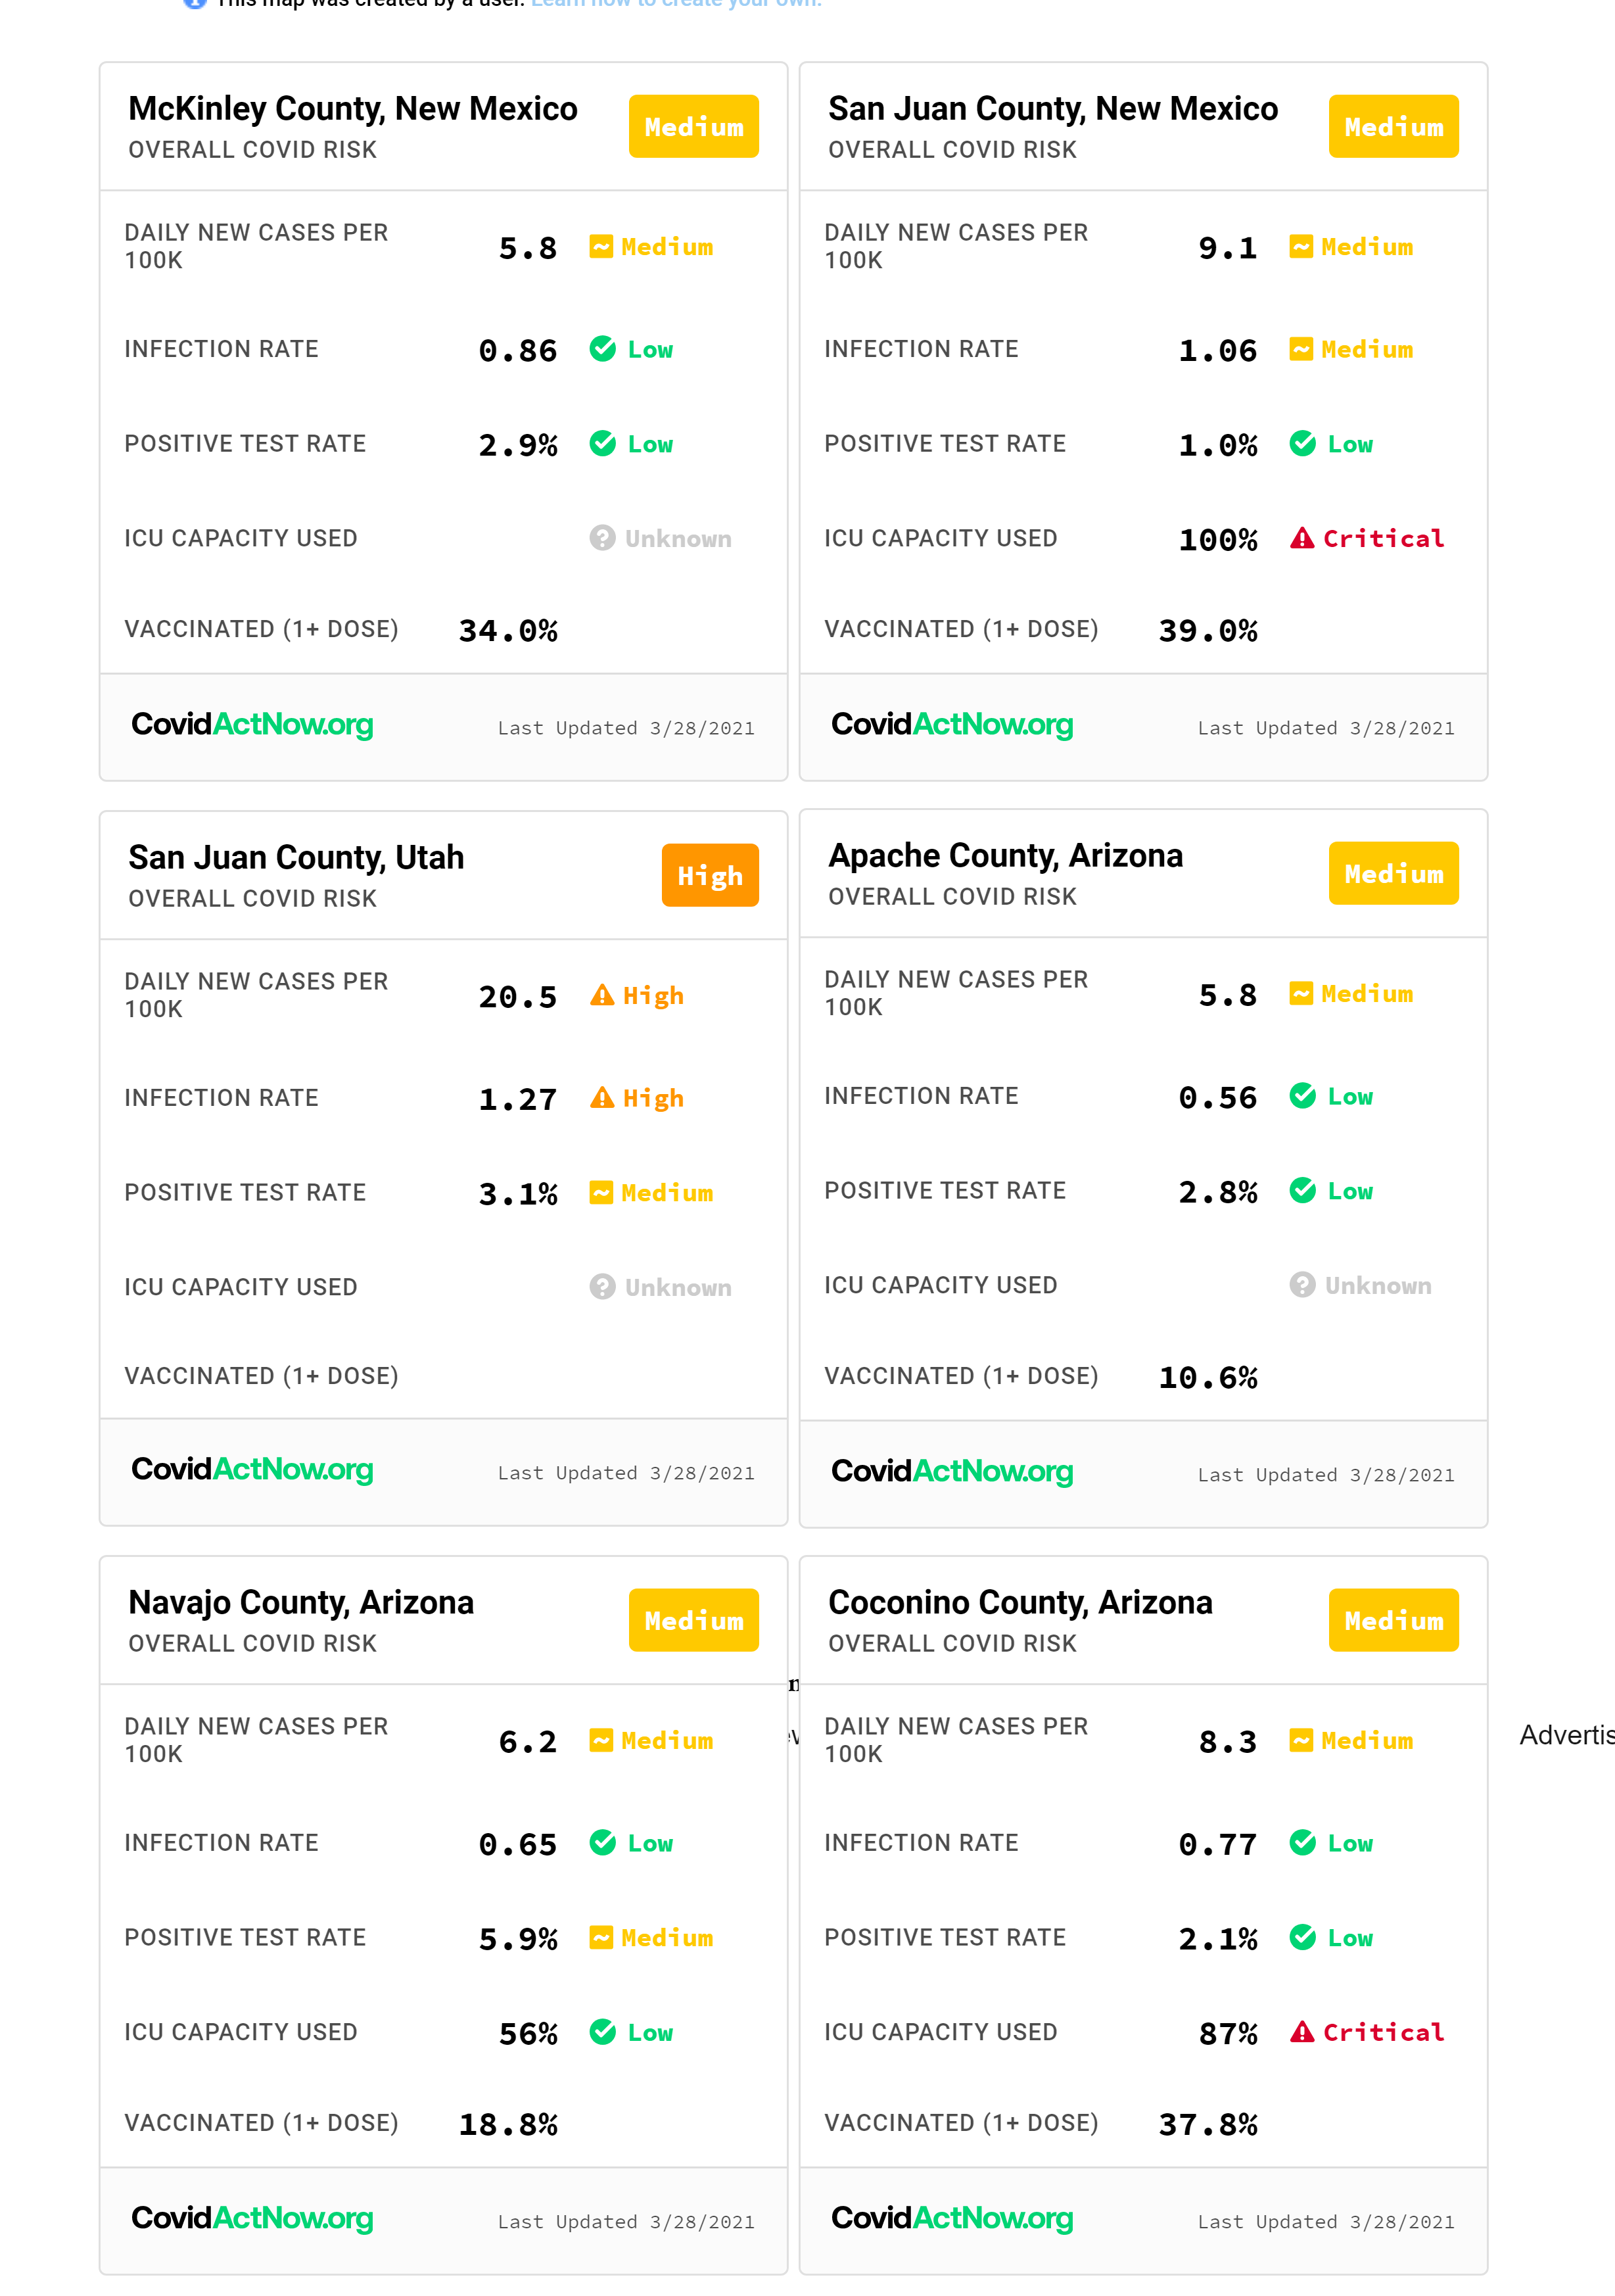Click Medium badge on Coconino County card
The height and width of the screenshot is (2296, 1615).
[x=1393, y=1620]
